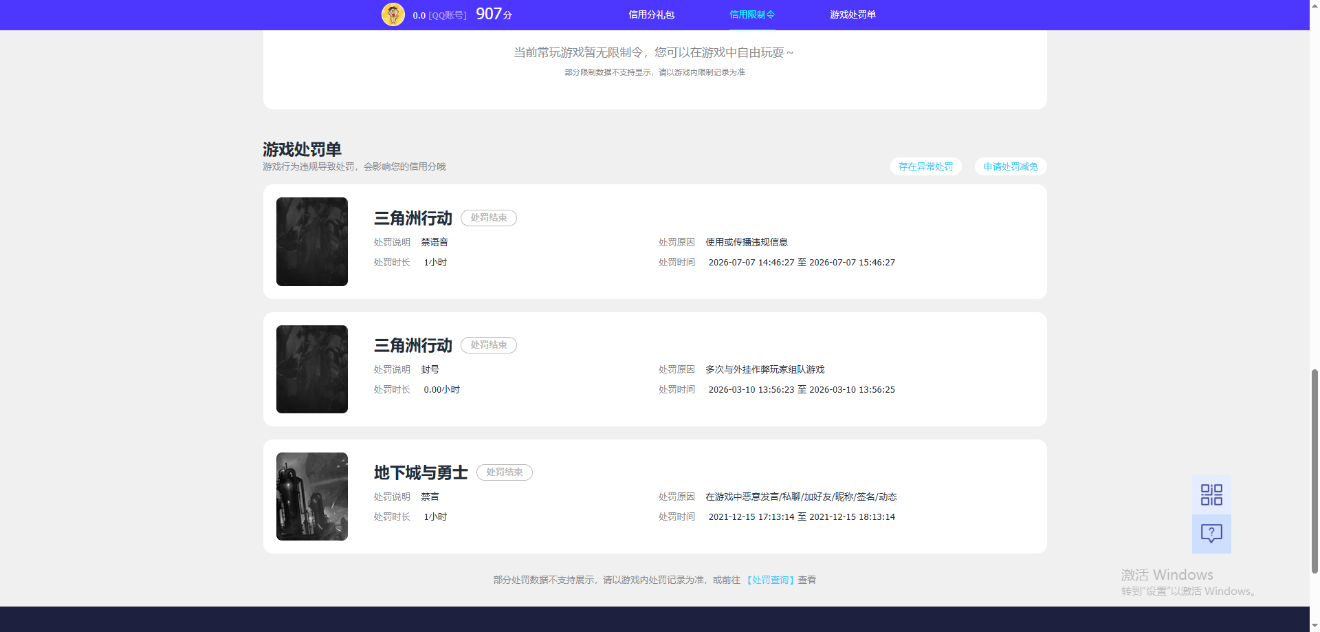
Task: Click penalty time starting 2026-07-07 14:46:27
Action: tap(802, 263)
